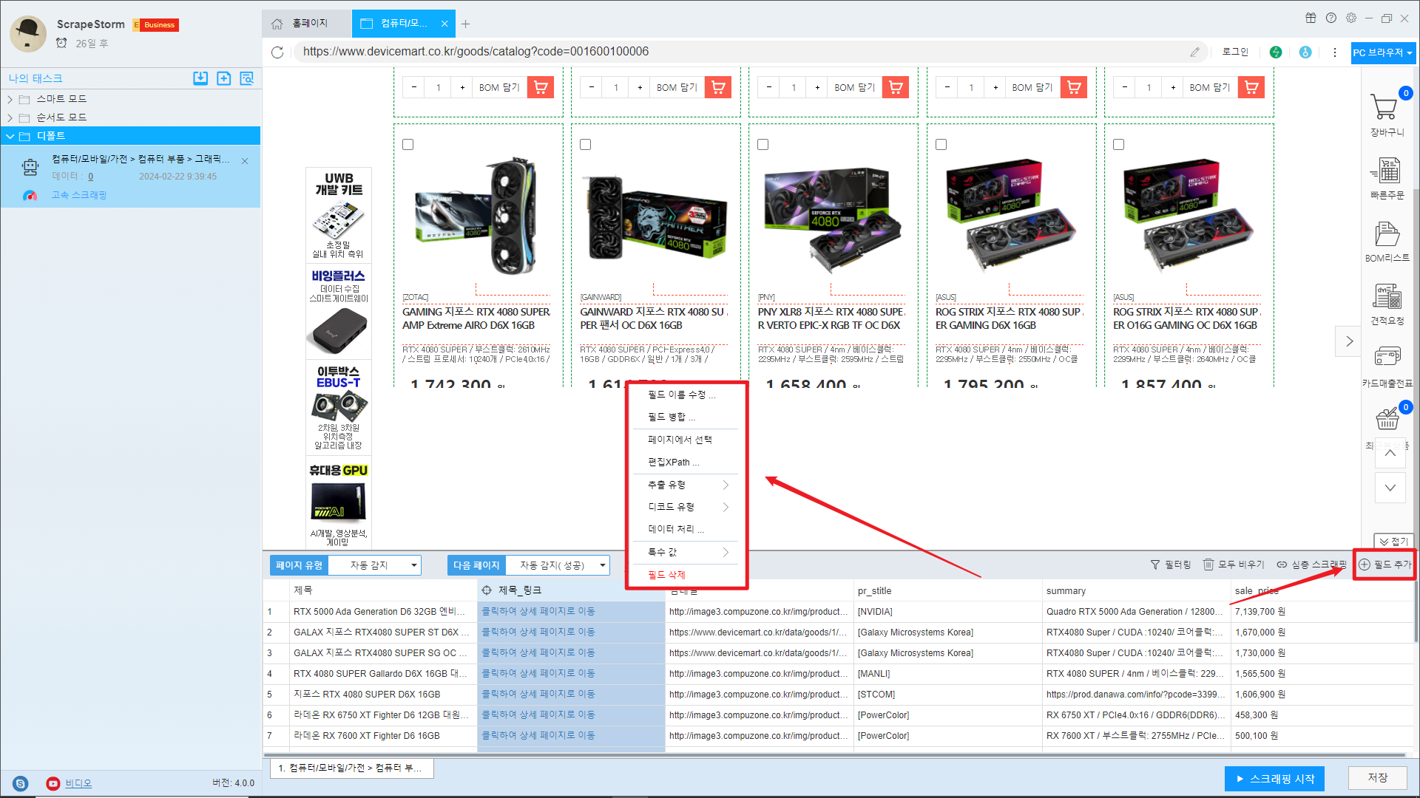Add ZOTAC card to cart with cart icon

click(x=541, y=88)
